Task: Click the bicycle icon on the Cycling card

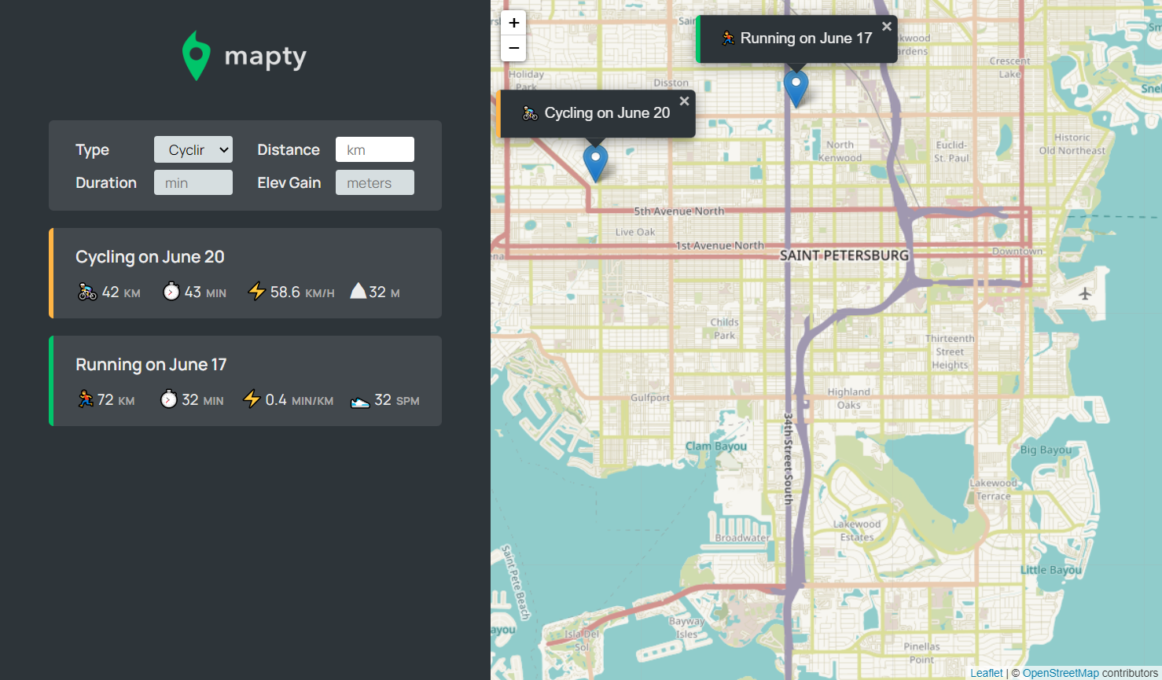Action: coord(86,291)
